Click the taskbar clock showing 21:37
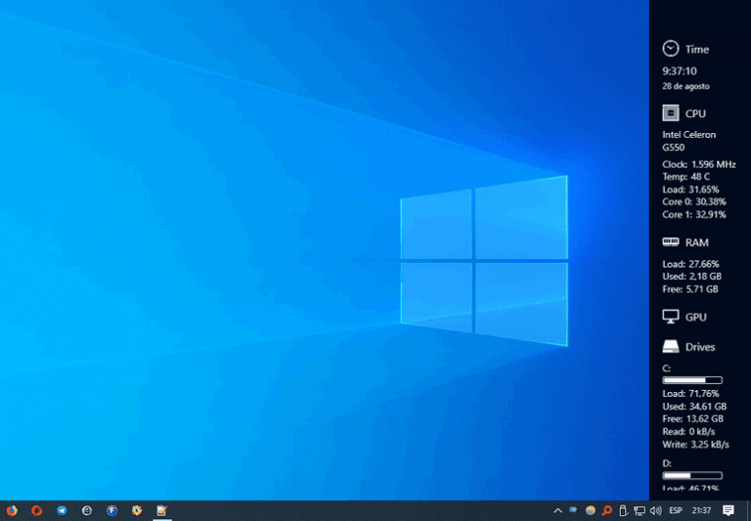 coord(701,510)
